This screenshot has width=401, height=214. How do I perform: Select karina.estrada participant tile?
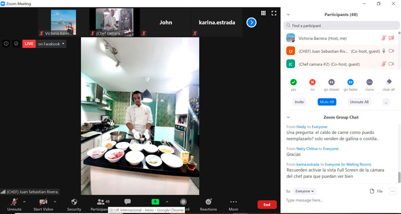pyautogui.click(x=217, y=22)
